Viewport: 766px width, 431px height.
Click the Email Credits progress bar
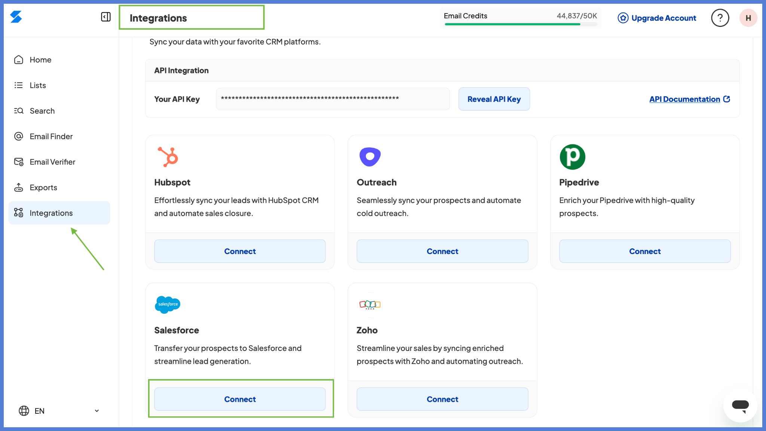(x=521, y=24)
